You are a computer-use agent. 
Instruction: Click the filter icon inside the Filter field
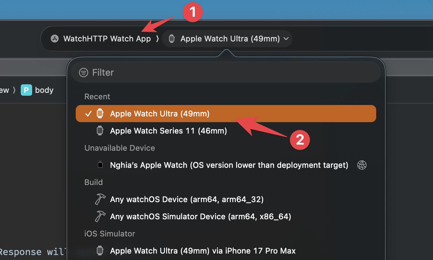[83, 72]
